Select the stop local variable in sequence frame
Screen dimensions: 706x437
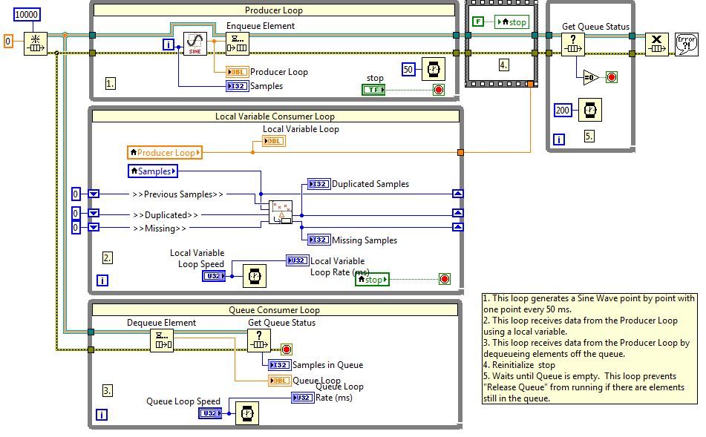tap(511, 22)
